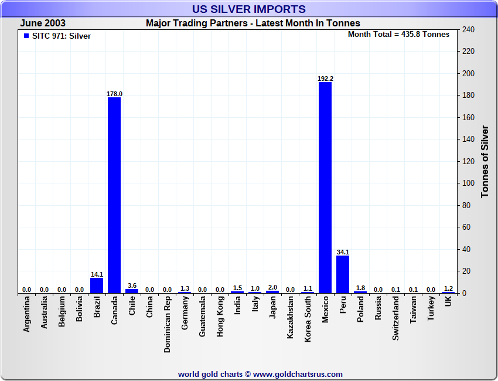Image resolution: width=498 pixels, height=381 pixels.
Task: Select the June 2003 date label
Action: click(43, 23)
